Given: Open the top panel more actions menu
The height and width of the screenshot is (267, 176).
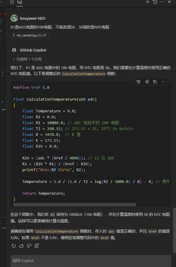Looking at the screenshot, I should coord(162,2).
